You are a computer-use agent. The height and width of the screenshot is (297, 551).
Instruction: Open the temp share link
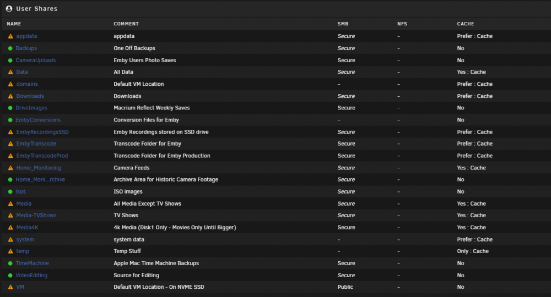(x=23, y=251)
